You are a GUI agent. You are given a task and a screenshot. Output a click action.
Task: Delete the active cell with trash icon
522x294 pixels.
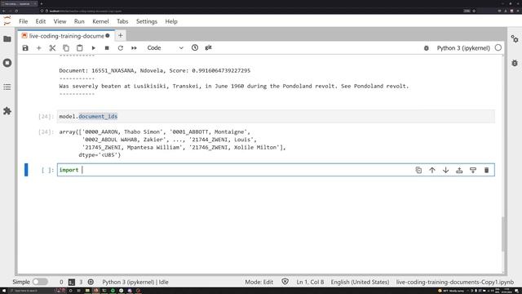point(486,170)
